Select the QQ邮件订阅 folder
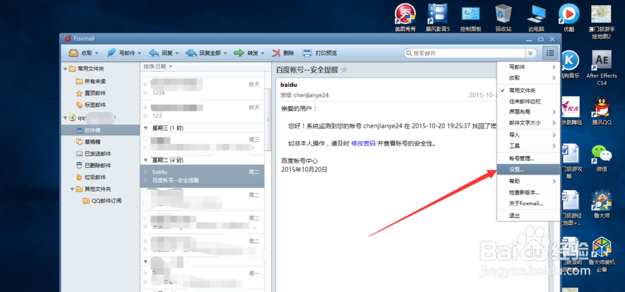Screen dimensions: 625x292 click(102, 200)
